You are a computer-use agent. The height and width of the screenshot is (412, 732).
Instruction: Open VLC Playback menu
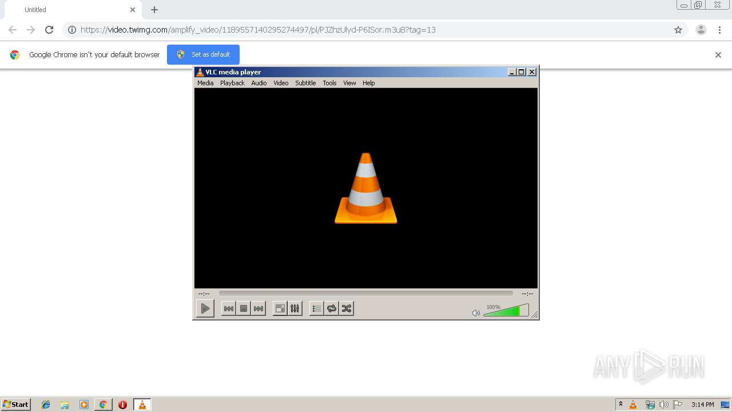click(232, 83)
